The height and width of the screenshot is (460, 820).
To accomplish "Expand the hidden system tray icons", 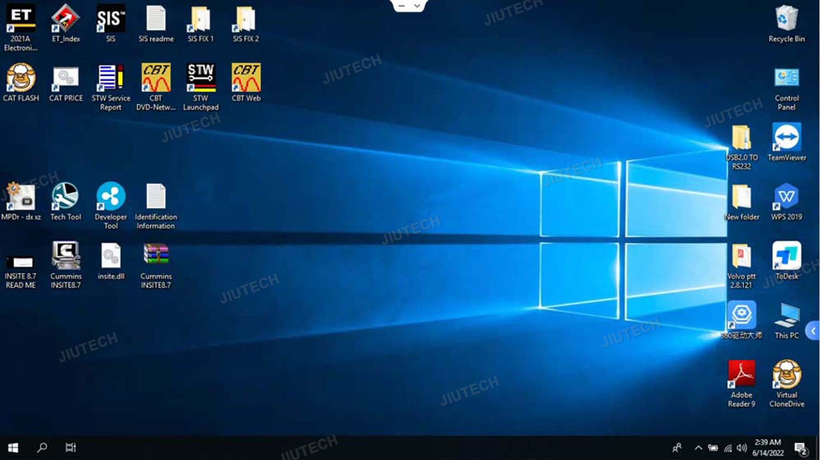I will pos(698,448).
